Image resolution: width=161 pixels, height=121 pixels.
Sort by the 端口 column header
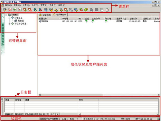(81, 19)
